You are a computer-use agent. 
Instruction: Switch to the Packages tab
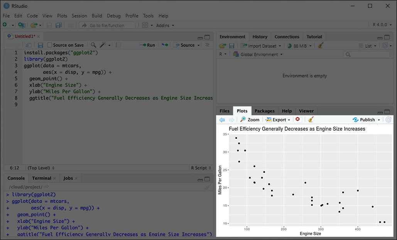pos(265,111)
